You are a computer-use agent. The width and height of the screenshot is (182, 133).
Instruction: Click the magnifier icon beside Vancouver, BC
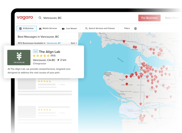[40, 18]
